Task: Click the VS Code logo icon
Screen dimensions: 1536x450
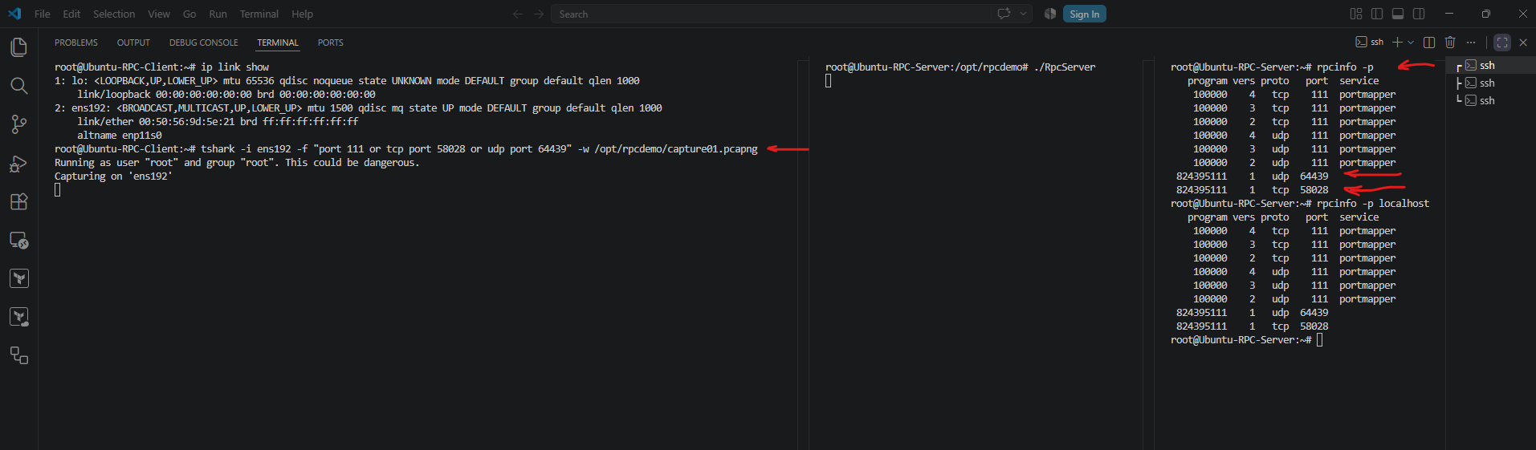Action: click(14, 14)
